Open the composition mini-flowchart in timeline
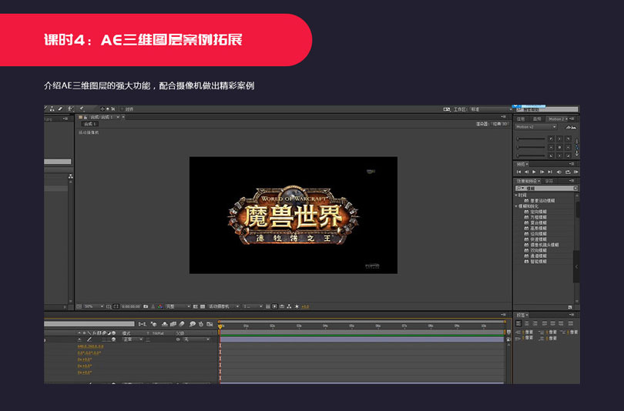 pos(142,324)
